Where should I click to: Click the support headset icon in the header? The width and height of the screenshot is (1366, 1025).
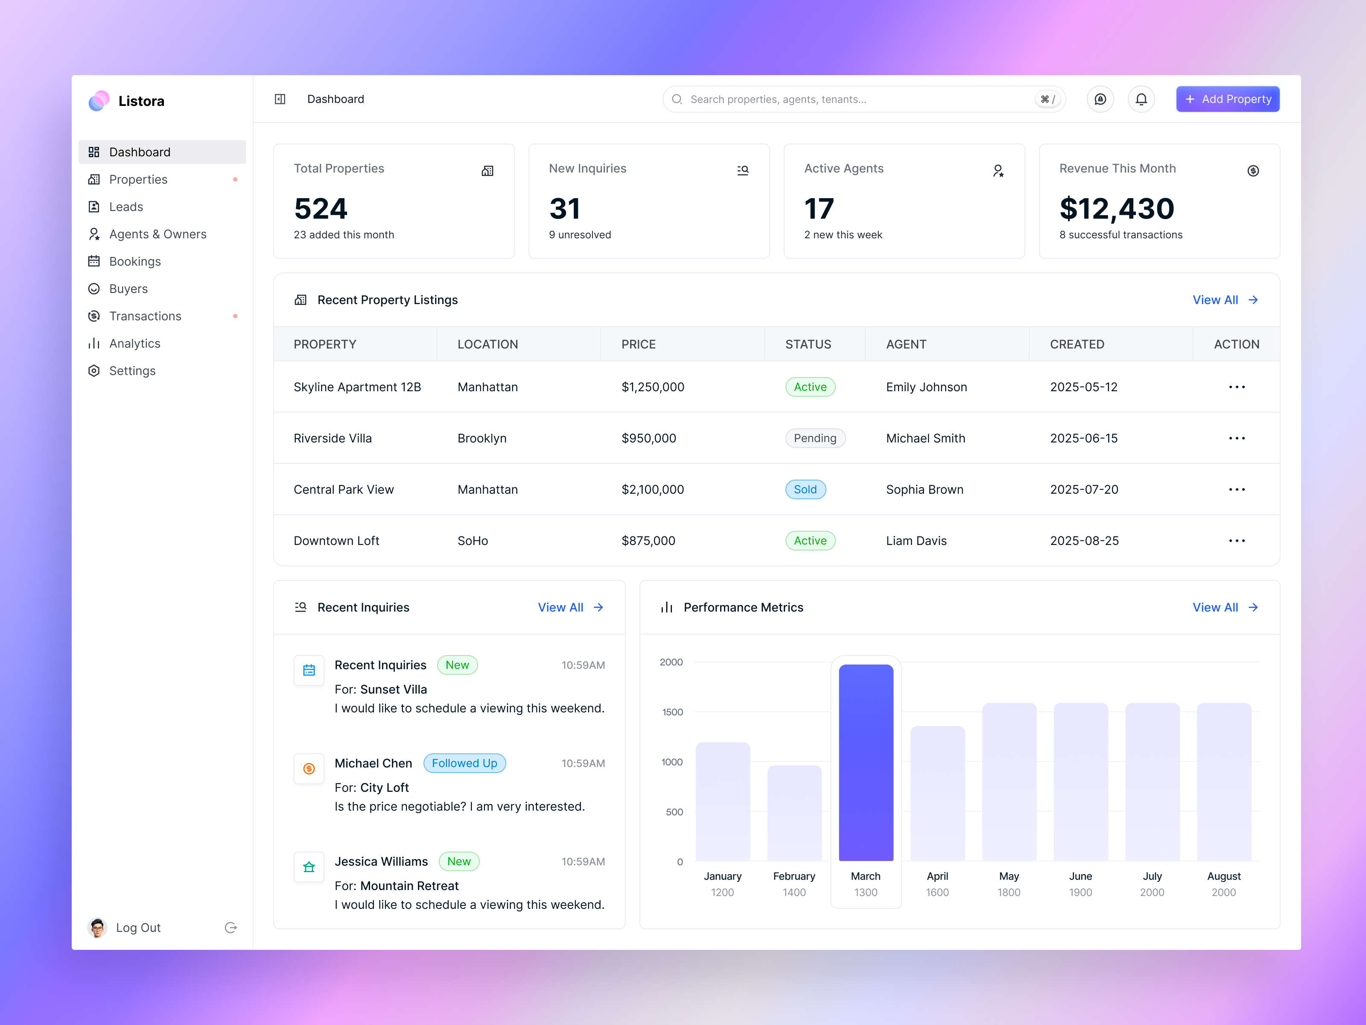(x=1100, y=99)
